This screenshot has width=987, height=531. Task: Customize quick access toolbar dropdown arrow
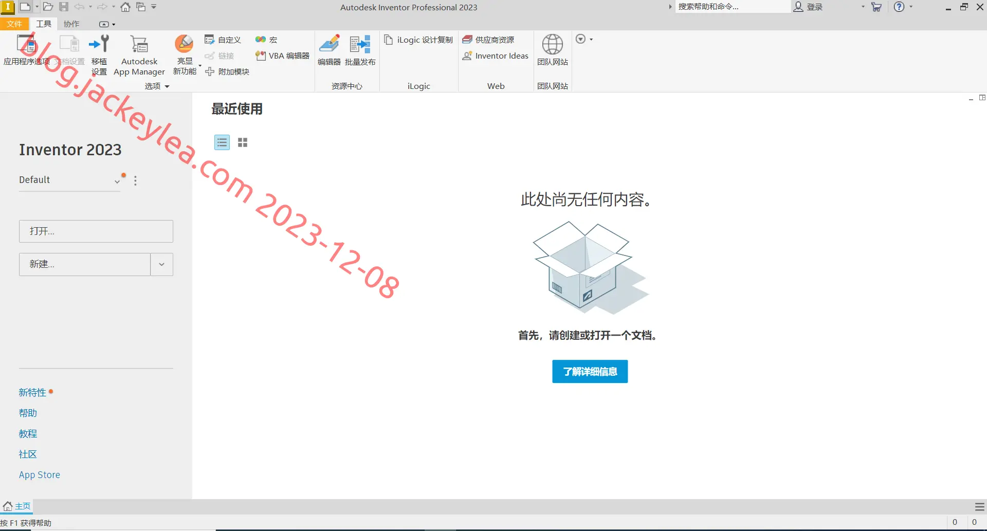154,7
